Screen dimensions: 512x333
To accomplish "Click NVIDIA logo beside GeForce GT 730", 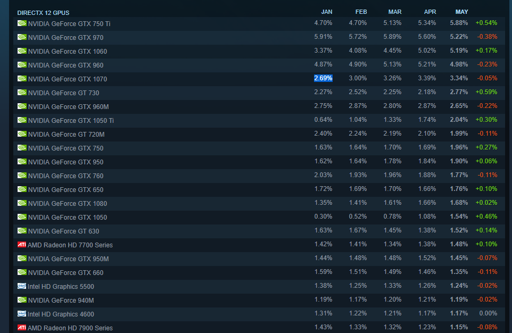I will [22, 93].
